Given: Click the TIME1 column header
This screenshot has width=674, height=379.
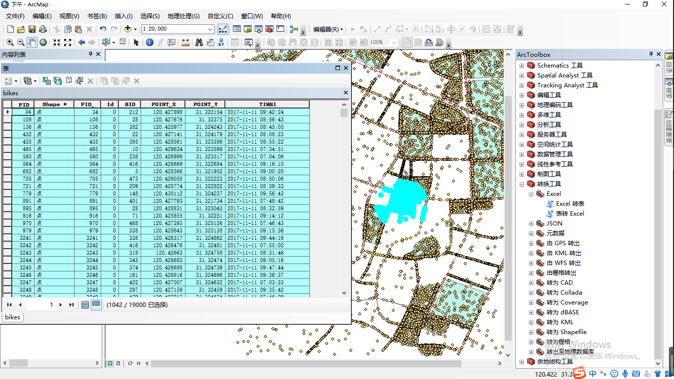Looking at the screenshot, I should point(267,105).
